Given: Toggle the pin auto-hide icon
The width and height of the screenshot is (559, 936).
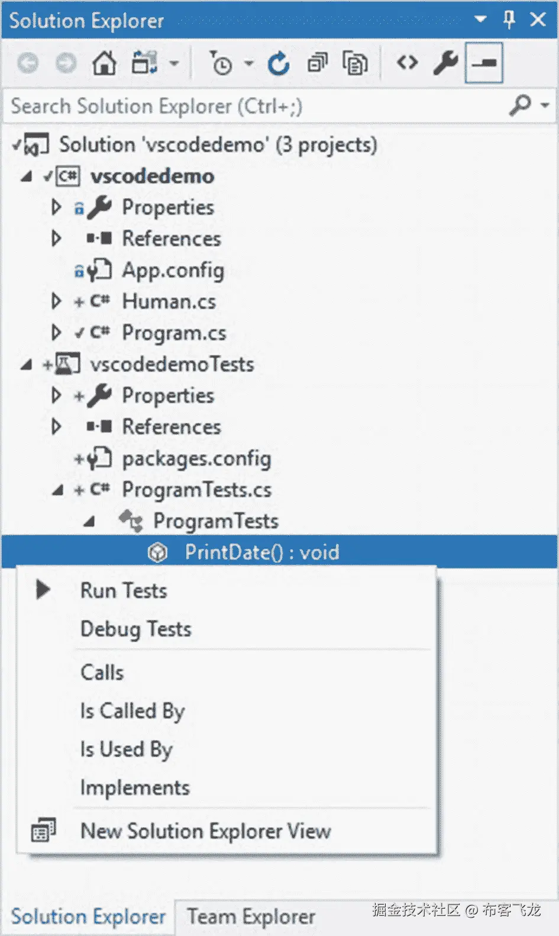Looking at the screenshot, I should 509,20.
